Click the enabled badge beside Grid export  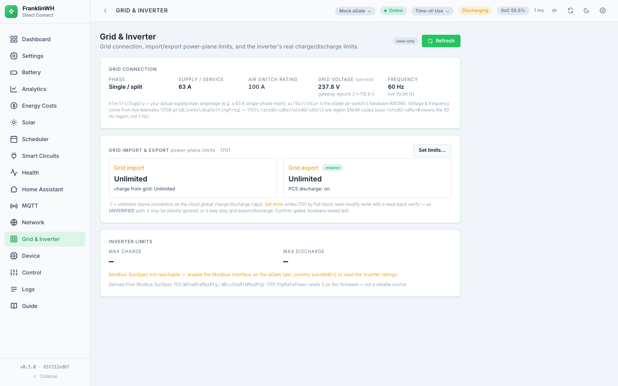333,168
